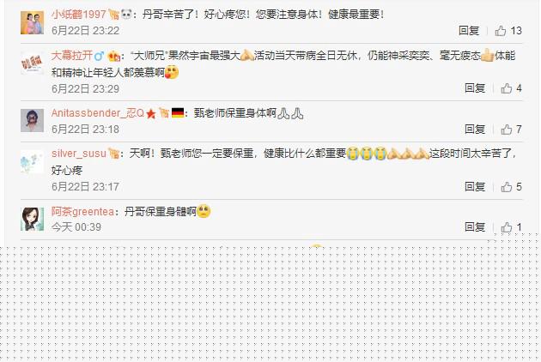
Task: Click 阿茶greentea's avatar image
Action: (32, 219)
